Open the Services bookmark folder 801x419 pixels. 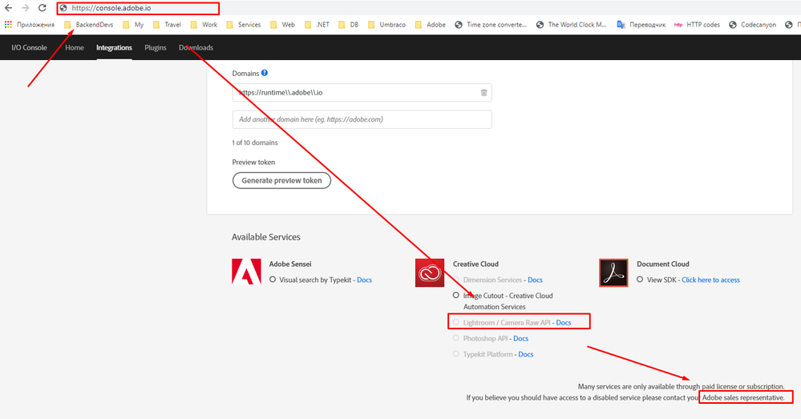click(244, 25)
